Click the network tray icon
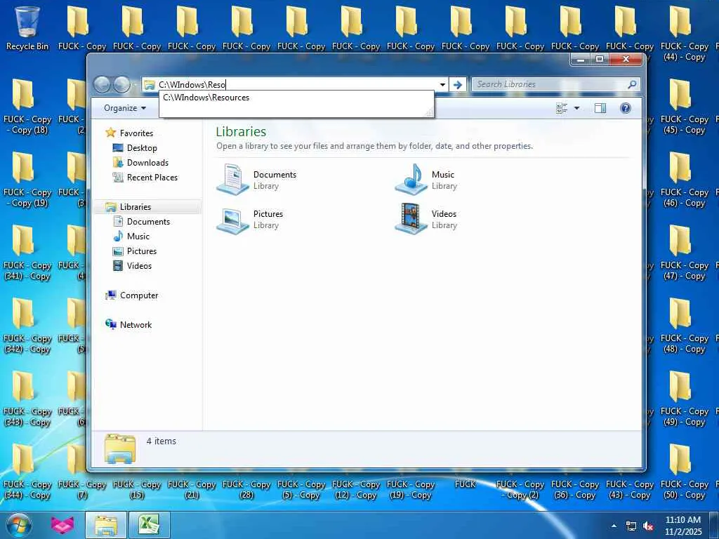Viewport: 719px width, 539px height. click(631, 526)
